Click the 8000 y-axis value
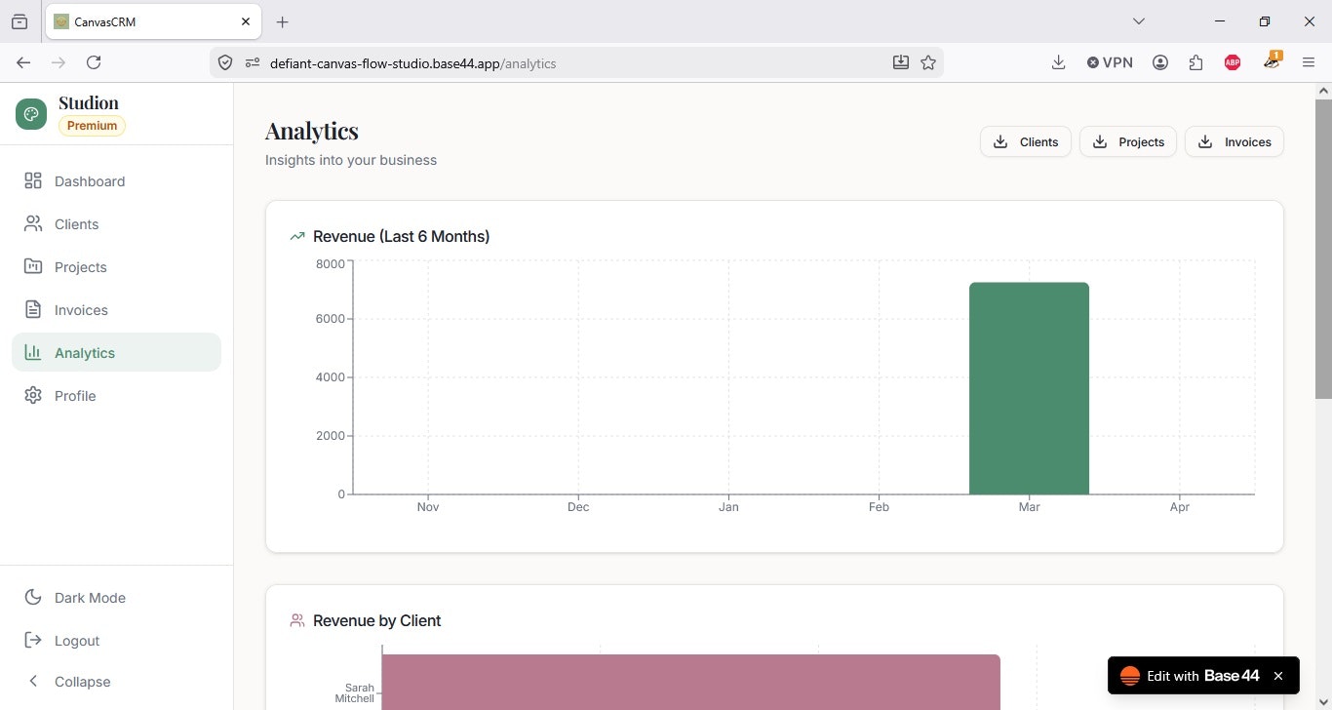Viewport: 1332px width, 710px height. pos(331,263)
